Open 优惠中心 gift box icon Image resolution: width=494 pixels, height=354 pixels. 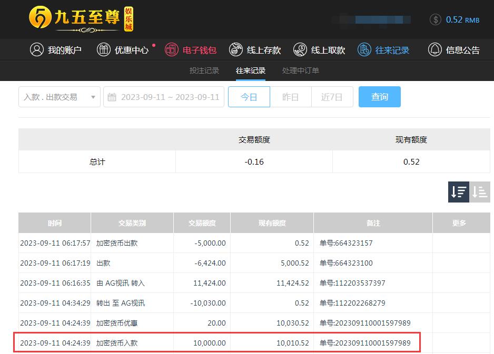click(104, 50)
